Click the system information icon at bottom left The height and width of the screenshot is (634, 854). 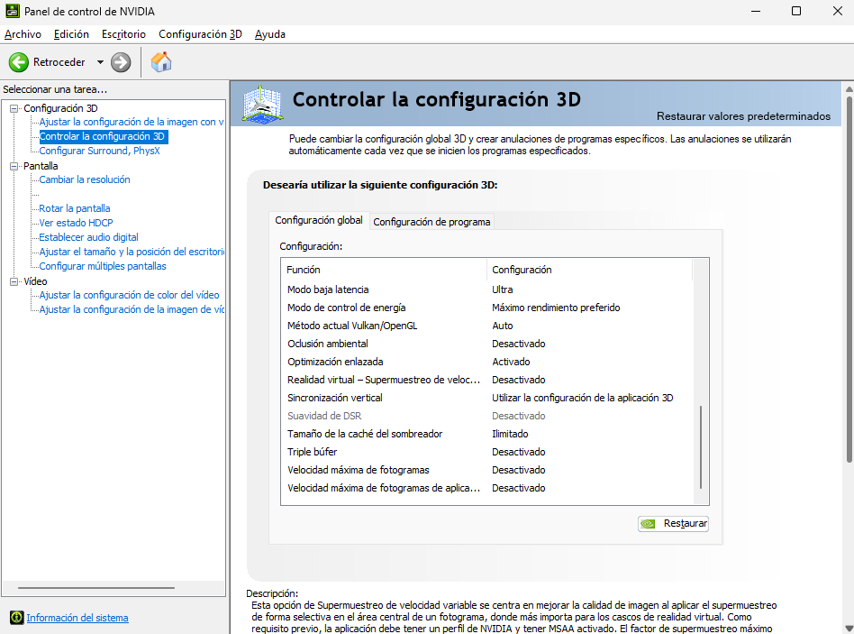[17, 617]
